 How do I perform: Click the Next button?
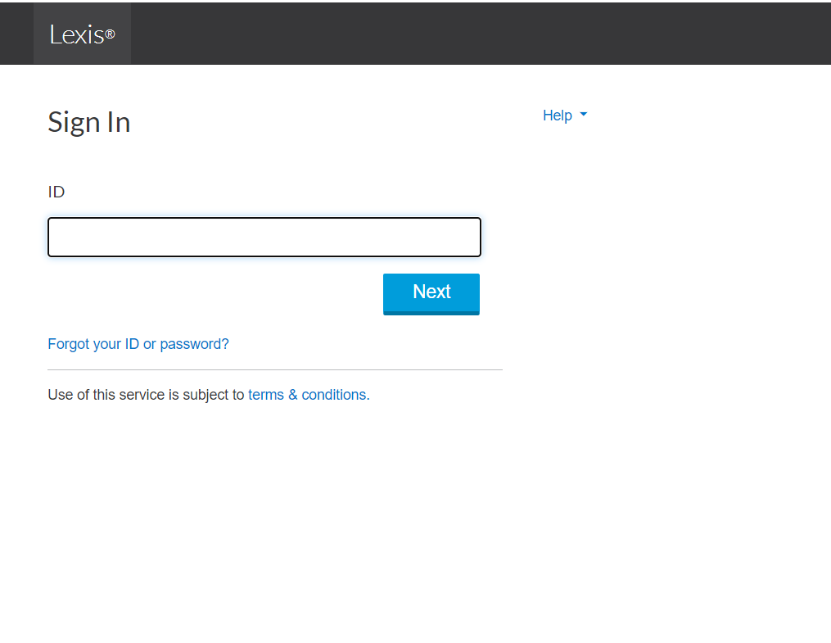pos(431,294)
